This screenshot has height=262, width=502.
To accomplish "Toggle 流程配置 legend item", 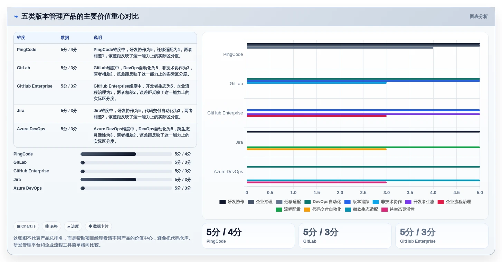I will click(x=288, y=210).
